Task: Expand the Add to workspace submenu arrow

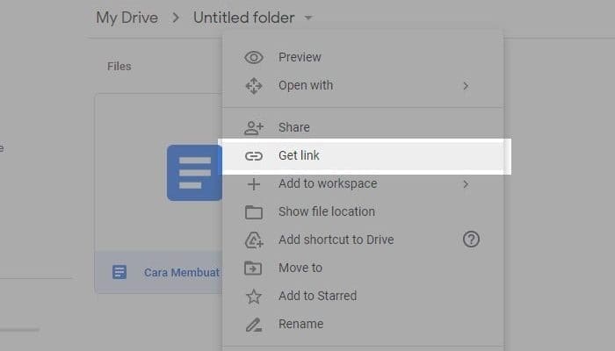Action: click(466, 184)
